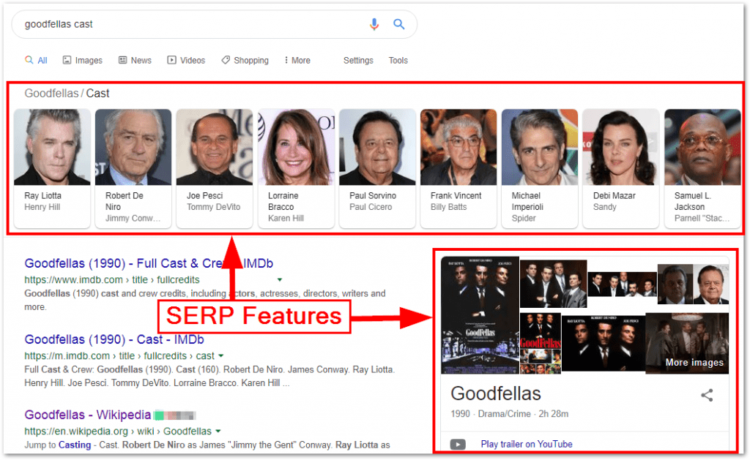This screenshot has height=460, width=750.
Task: Click the blue search magnifier button
Action: pos(399,24)
